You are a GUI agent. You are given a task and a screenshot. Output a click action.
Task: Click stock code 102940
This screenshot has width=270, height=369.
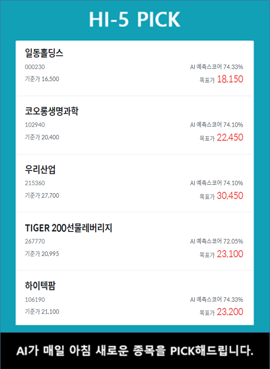35,125
